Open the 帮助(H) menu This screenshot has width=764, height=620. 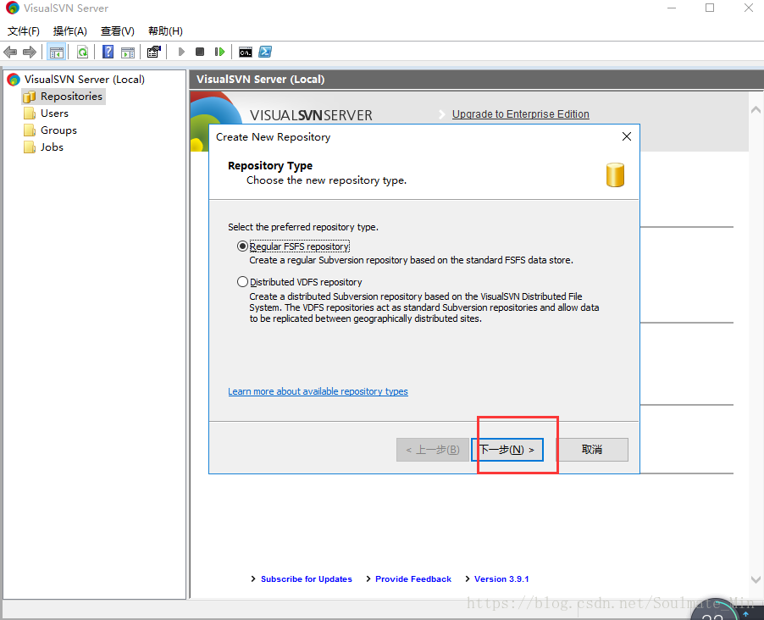tap(166, 31)
